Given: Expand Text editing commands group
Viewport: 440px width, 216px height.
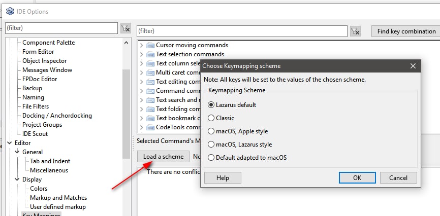Looking at the screenshot, I should pyautogui.click(x=142, y=82).
